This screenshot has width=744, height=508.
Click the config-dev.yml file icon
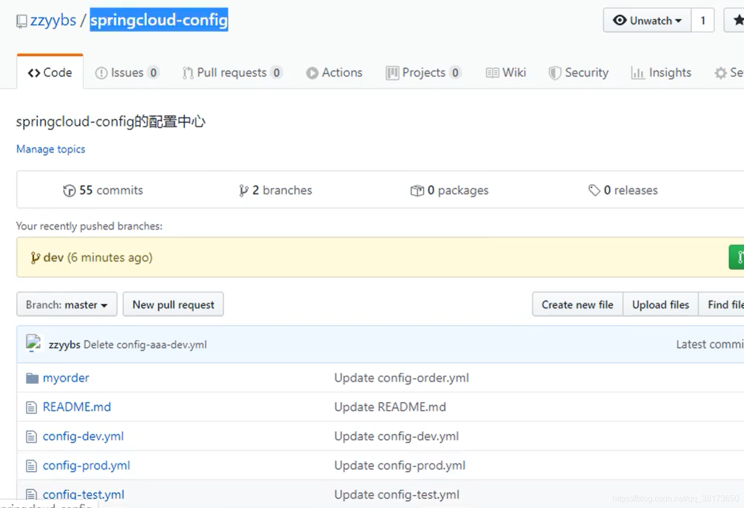[31, 436]
